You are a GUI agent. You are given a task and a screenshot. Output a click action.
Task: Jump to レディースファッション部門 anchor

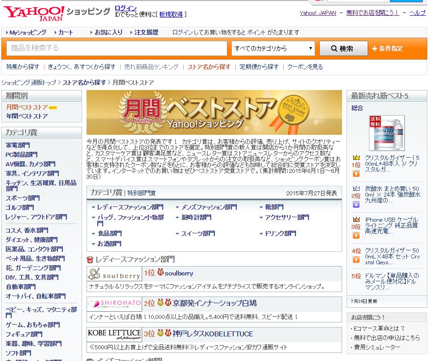130,207
